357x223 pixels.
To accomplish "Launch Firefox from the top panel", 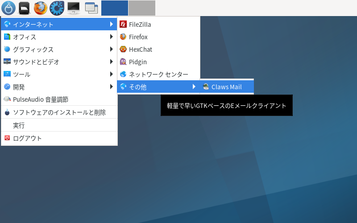I will pyautogui.click(x=41, y=8).
